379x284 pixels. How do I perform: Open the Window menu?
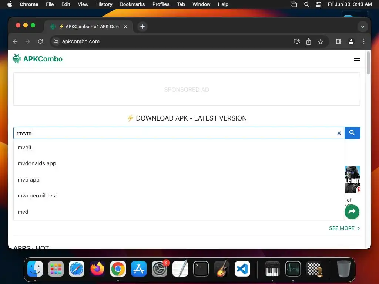(x=201, y=4)
